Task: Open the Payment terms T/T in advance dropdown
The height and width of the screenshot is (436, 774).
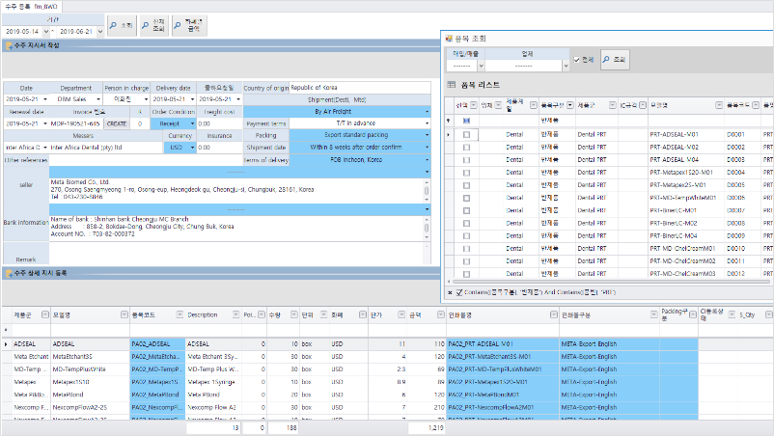Action: pos(427,123)
